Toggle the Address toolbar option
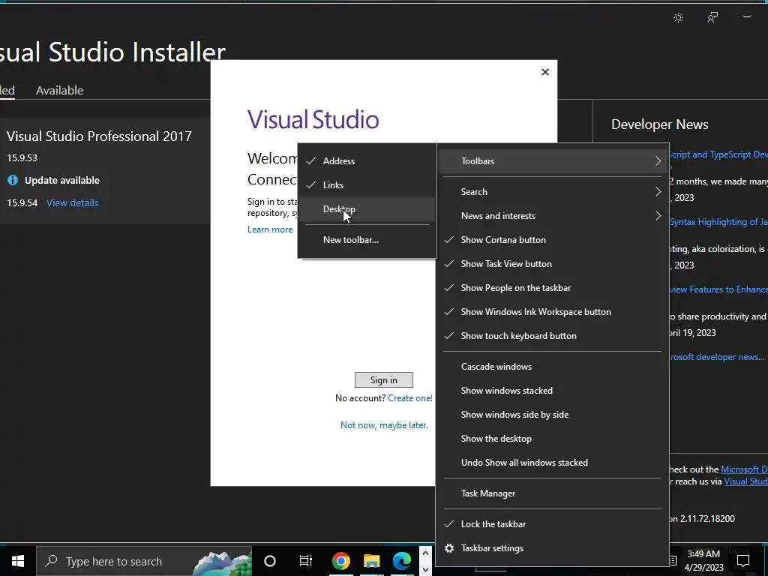 (366, 161)
